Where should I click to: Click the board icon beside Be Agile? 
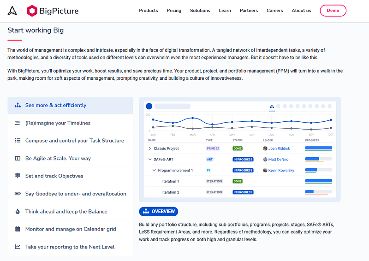pyautogui.click(x=18, y=158)
